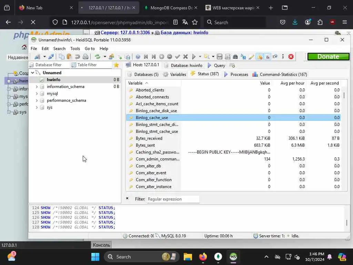
Task: Click the new query tab icon
Action: (x=232, y=66)
